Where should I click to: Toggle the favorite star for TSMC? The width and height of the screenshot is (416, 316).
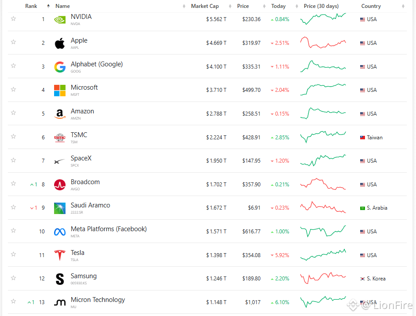click(13, 137)
